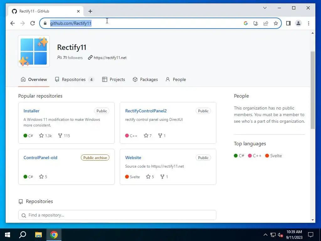The width and height of the screenshot is (321, 241).
Task: Share this page using the share icon
Action: [266, 23]
